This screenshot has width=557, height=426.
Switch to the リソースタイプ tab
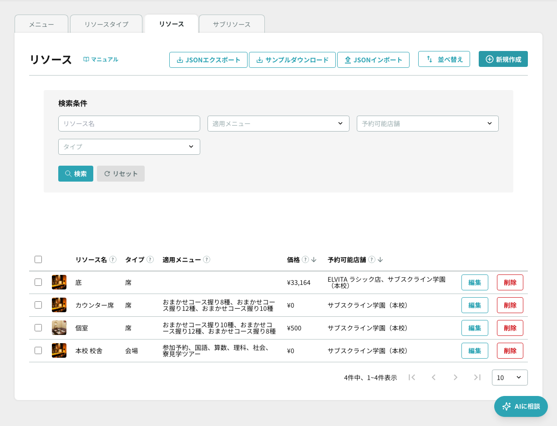[106, 24]
